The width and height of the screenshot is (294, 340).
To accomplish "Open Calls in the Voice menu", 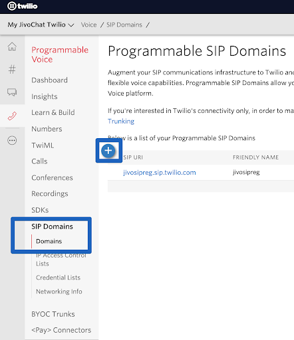I will coord(39,161).
